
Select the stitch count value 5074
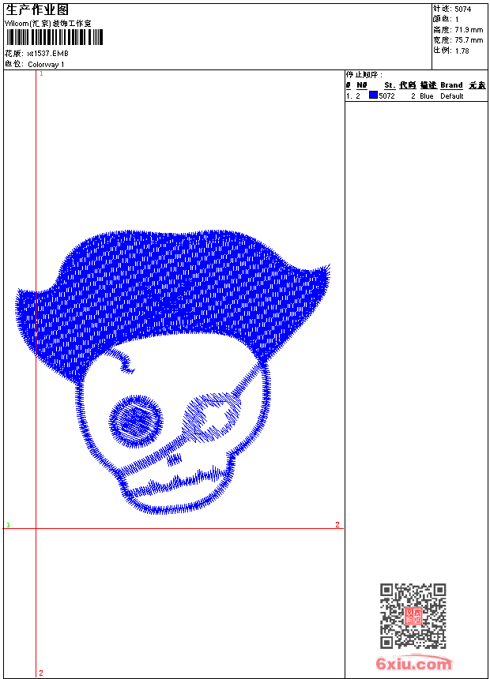click(x=463, y=9)
